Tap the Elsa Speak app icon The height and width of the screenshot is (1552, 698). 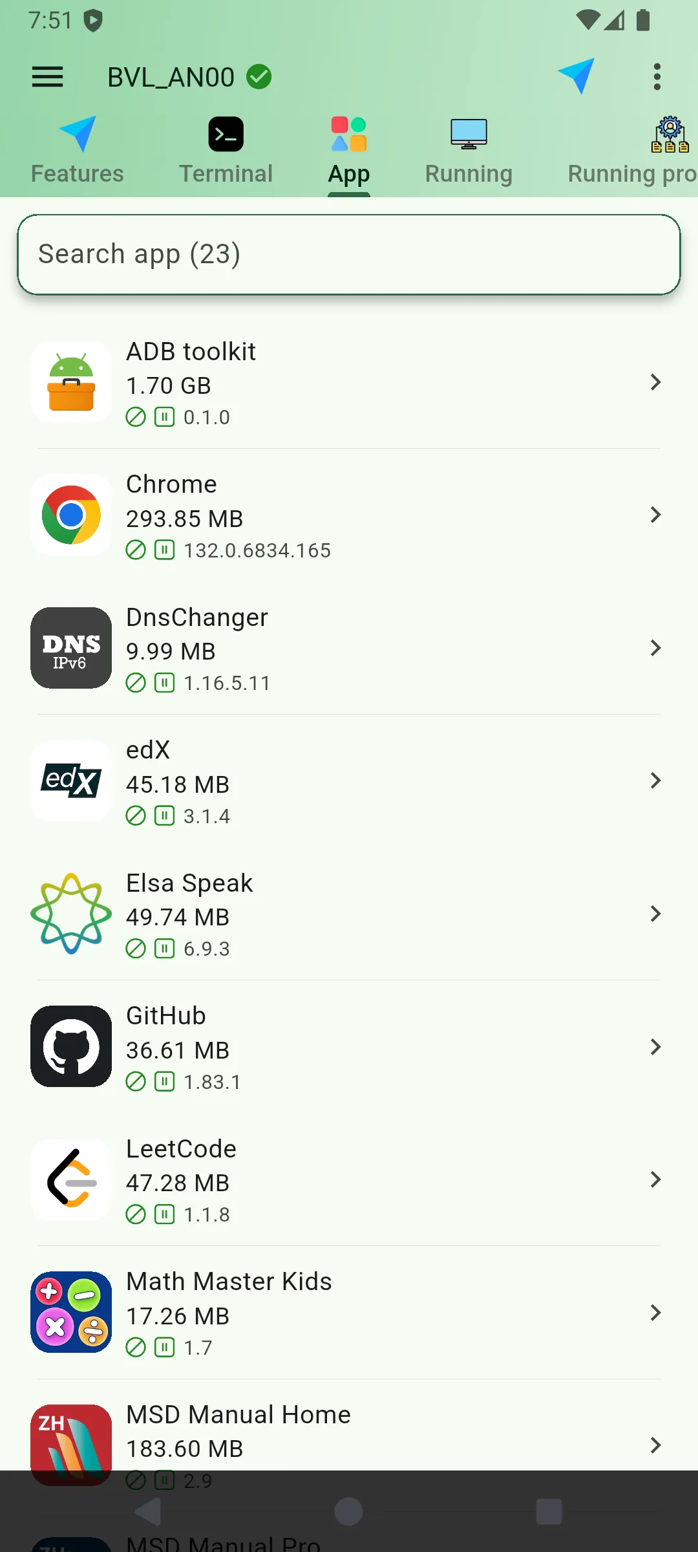(71, 914)
